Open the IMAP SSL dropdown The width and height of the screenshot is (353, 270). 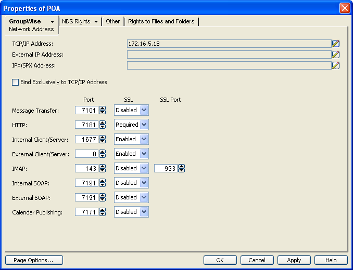[144, 168]
